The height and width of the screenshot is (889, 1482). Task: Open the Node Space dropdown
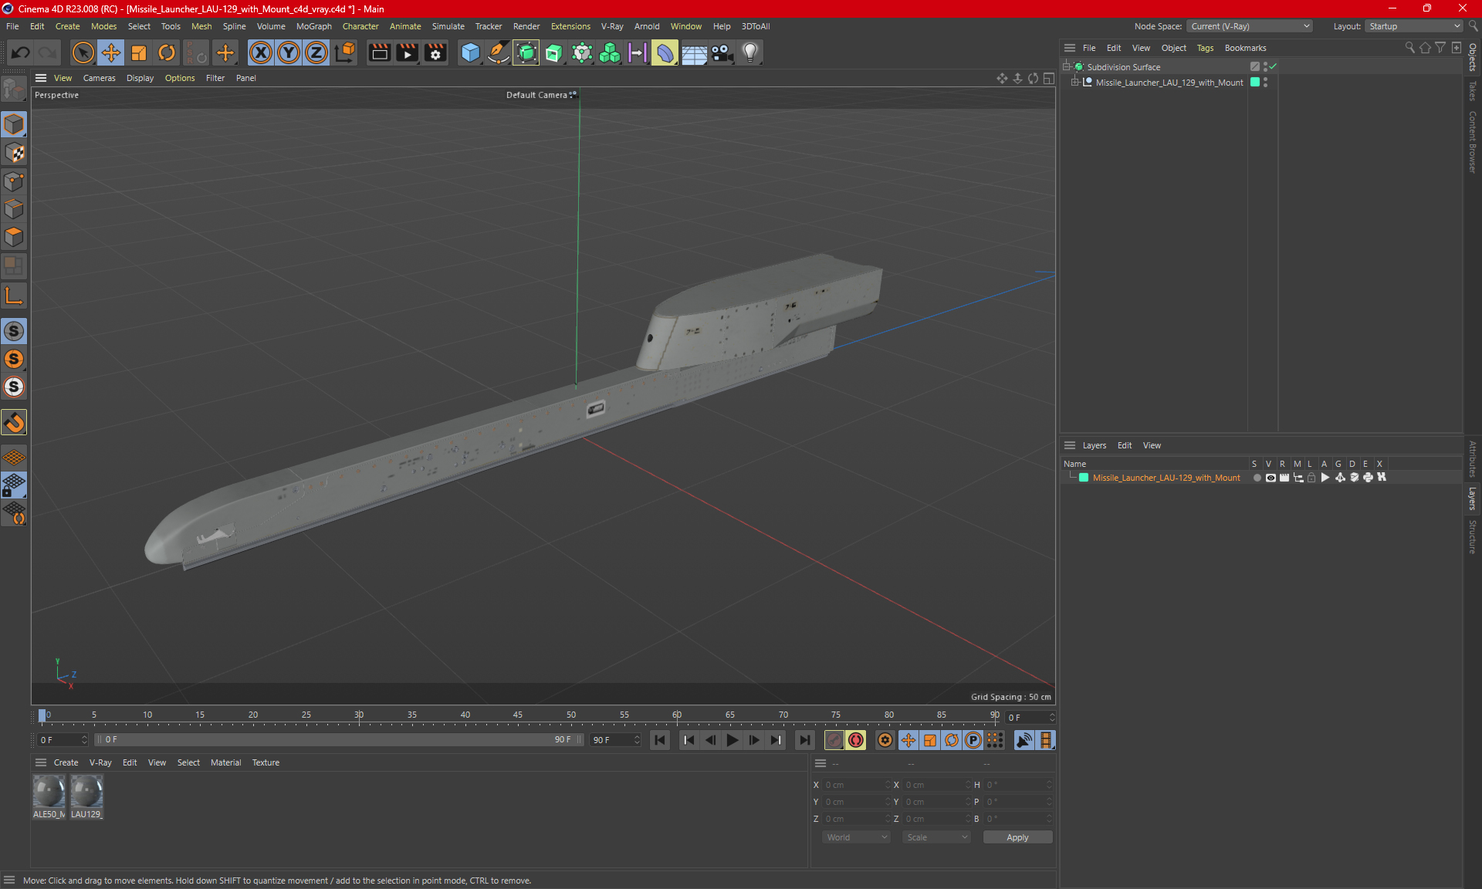(x=1250, y=26)
